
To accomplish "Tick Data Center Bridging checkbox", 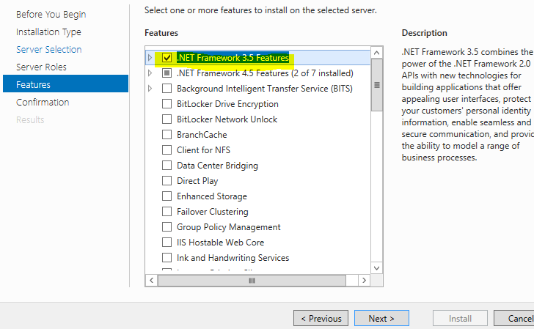I will point(167,166).
